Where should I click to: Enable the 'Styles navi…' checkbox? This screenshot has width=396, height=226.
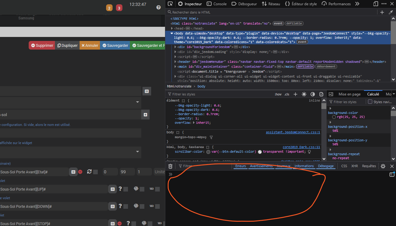(370, 102)
